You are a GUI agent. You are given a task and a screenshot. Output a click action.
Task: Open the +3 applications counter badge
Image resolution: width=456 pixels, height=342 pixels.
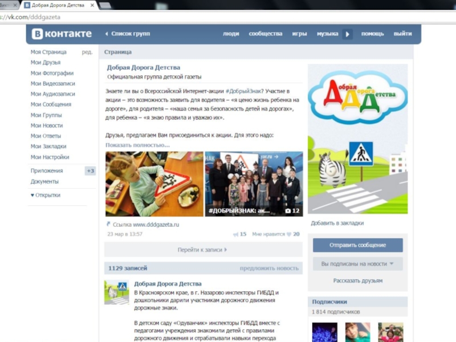pos(90,171)
